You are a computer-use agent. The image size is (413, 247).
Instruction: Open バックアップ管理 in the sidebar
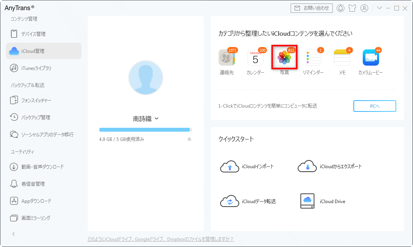coord(44,117)
